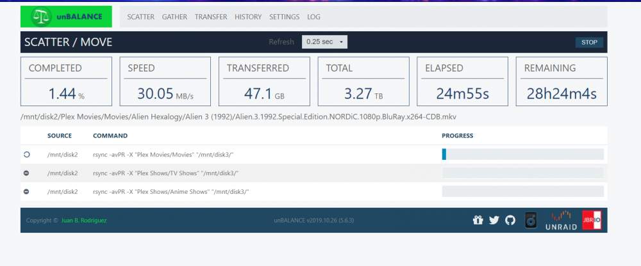
Task: Click the gift donate icon in footer
Action: (478, 221)
